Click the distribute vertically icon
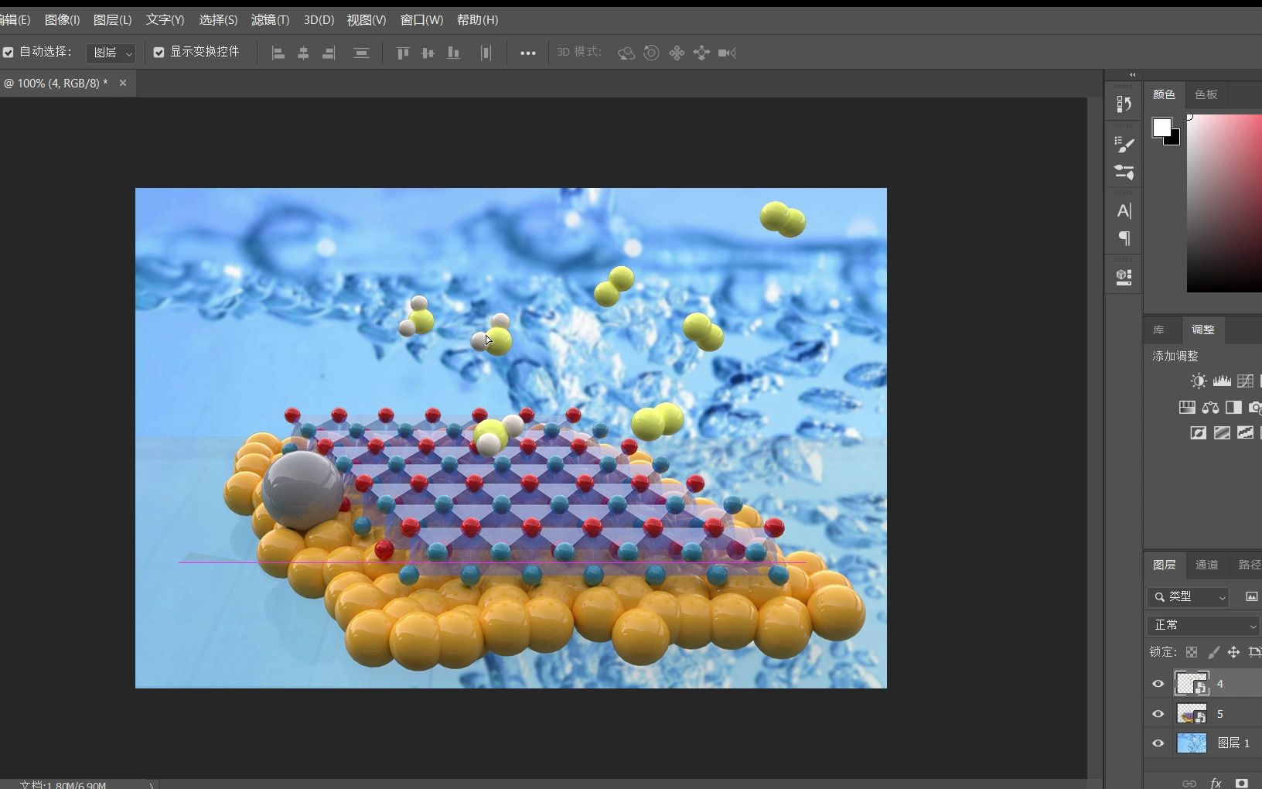This screenshot has height=789, width=1262. pyautogui.click(x=361, y=53)
